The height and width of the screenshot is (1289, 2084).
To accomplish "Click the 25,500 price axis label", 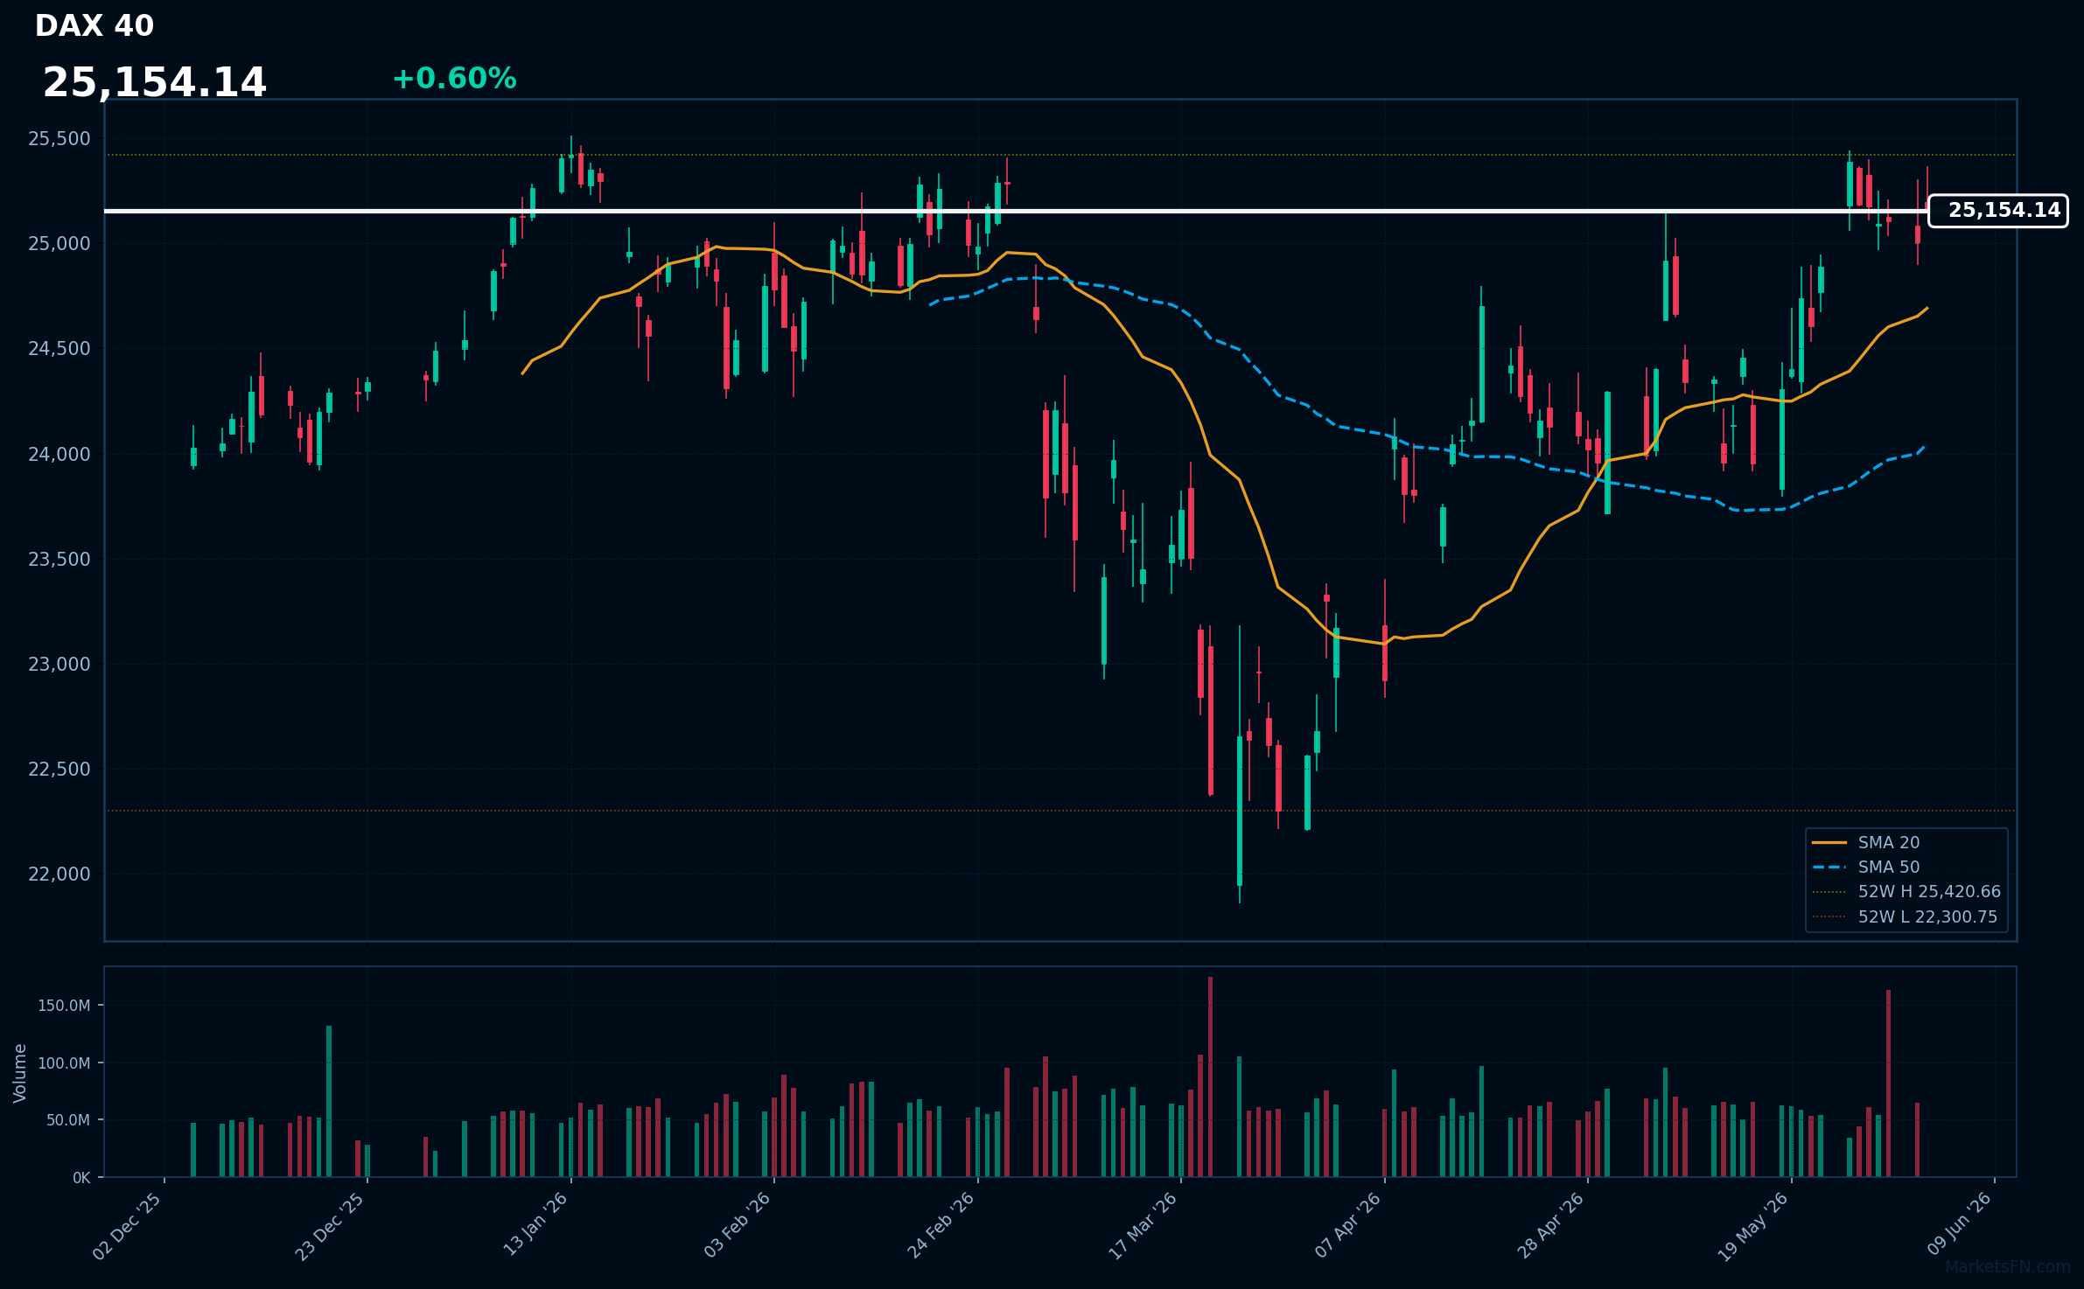I will point(59,139).
